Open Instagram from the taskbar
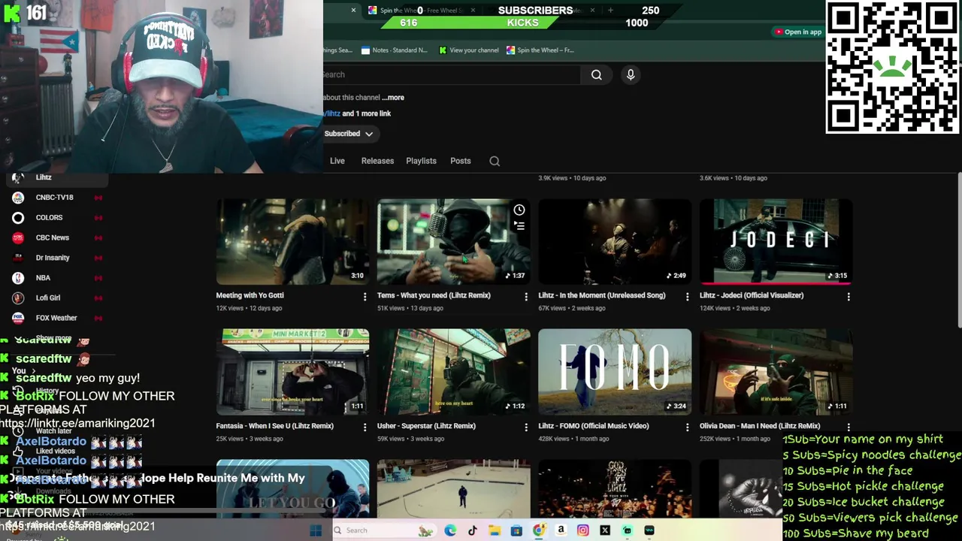Screen dimensions: 962x541 tap(583, 530)
